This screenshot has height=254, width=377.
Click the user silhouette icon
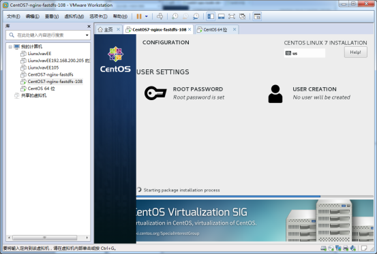[275, 93]
